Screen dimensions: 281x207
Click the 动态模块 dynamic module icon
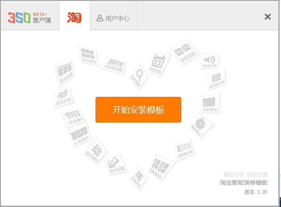click(95, 150)
